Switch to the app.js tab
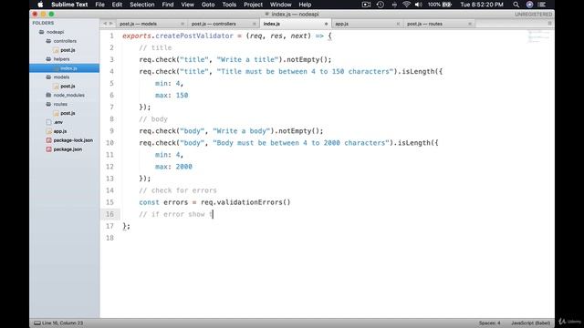 (x=341, y=24)
